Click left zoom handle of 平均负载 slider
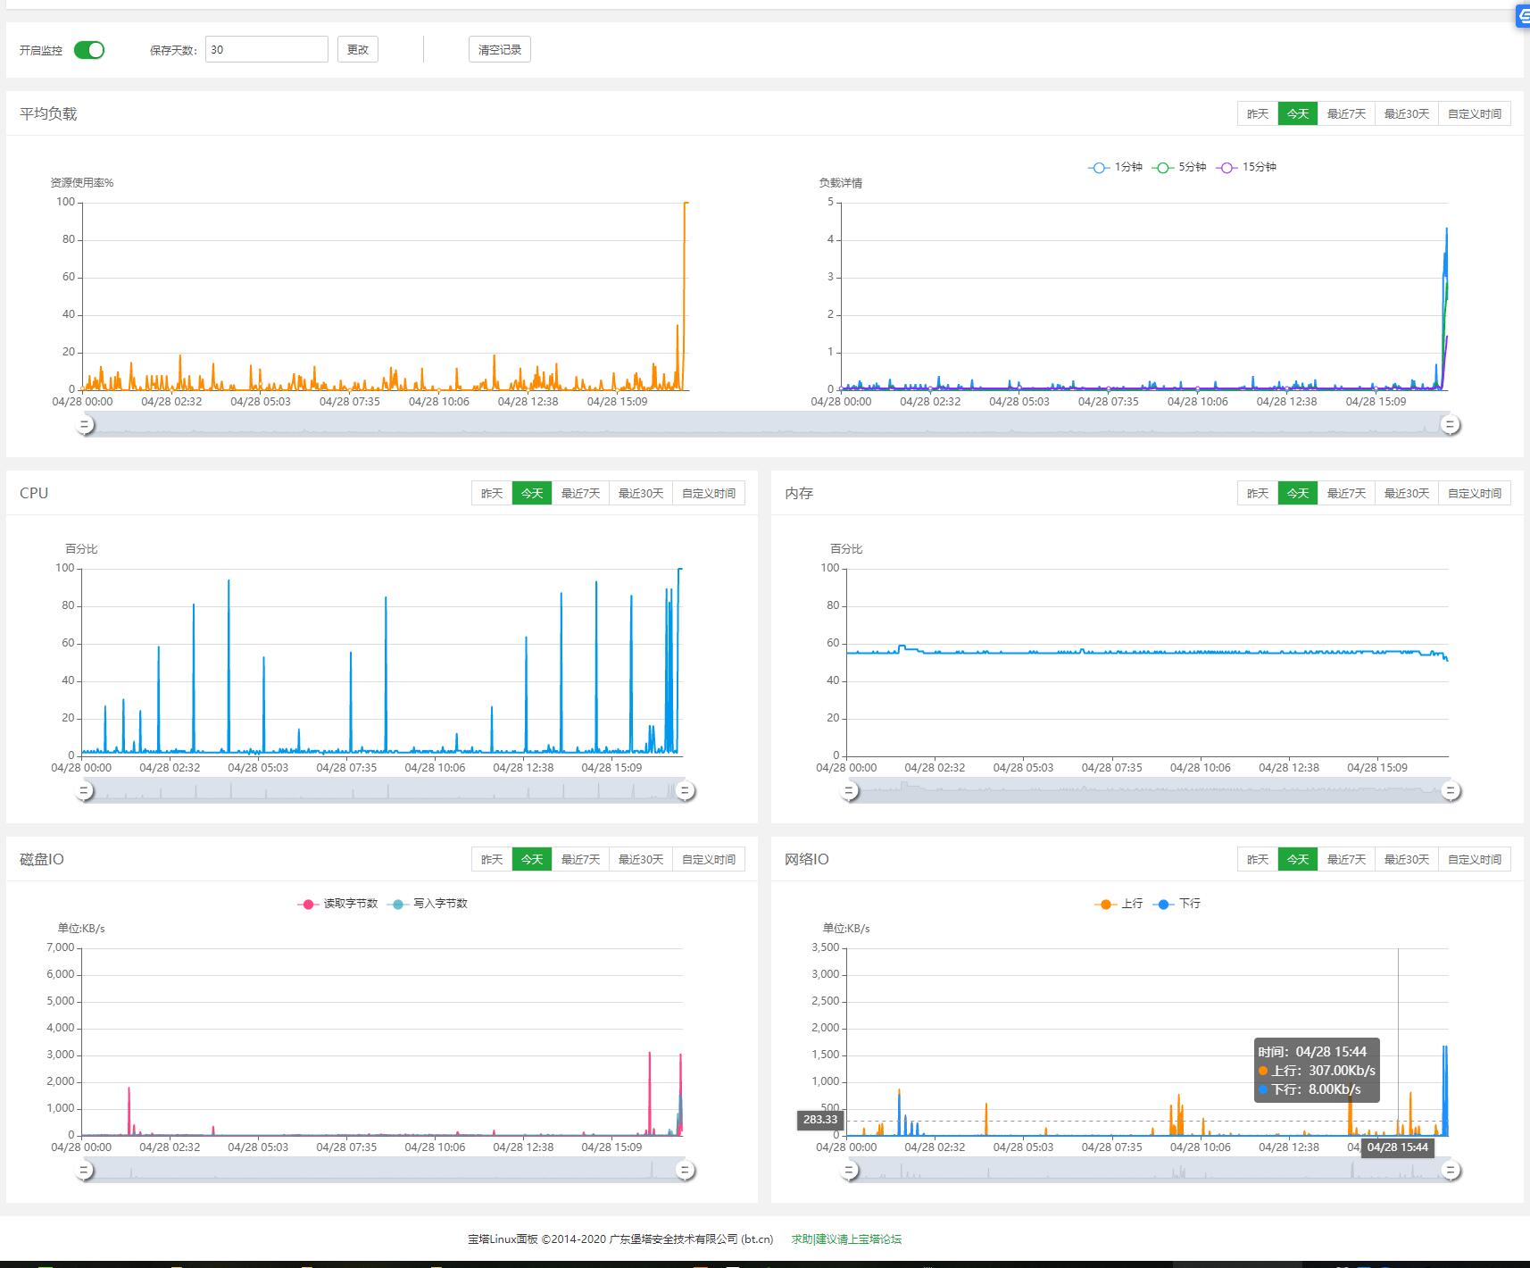The height and width of the screenshot is (1268, 1530). 85,425
